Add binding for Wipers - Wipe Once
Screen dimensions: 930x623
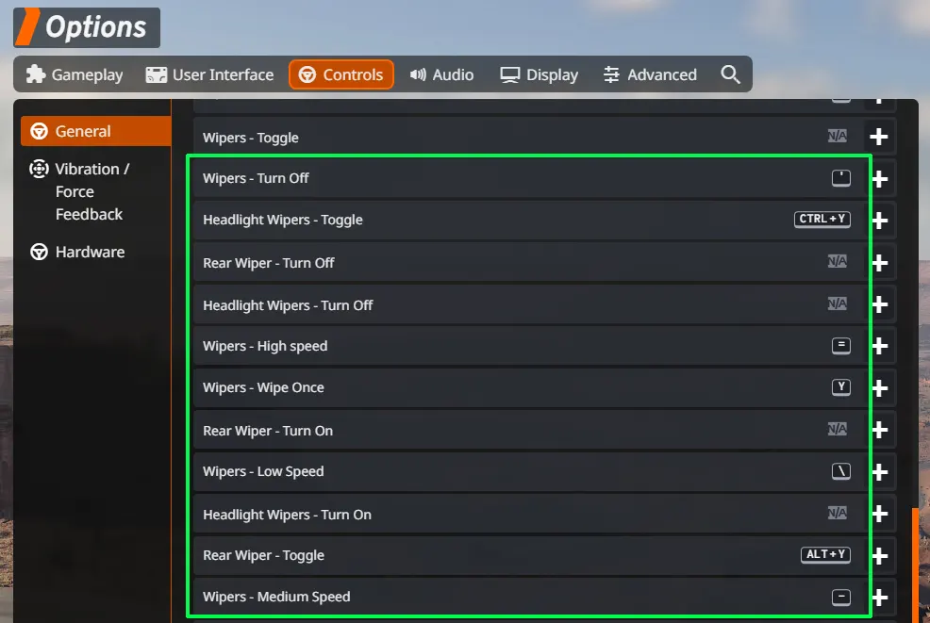point(880,388)
